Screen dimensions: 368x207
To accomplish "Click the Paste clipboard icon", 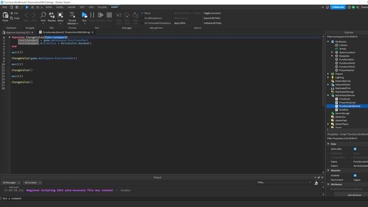I will coord(5,16).
